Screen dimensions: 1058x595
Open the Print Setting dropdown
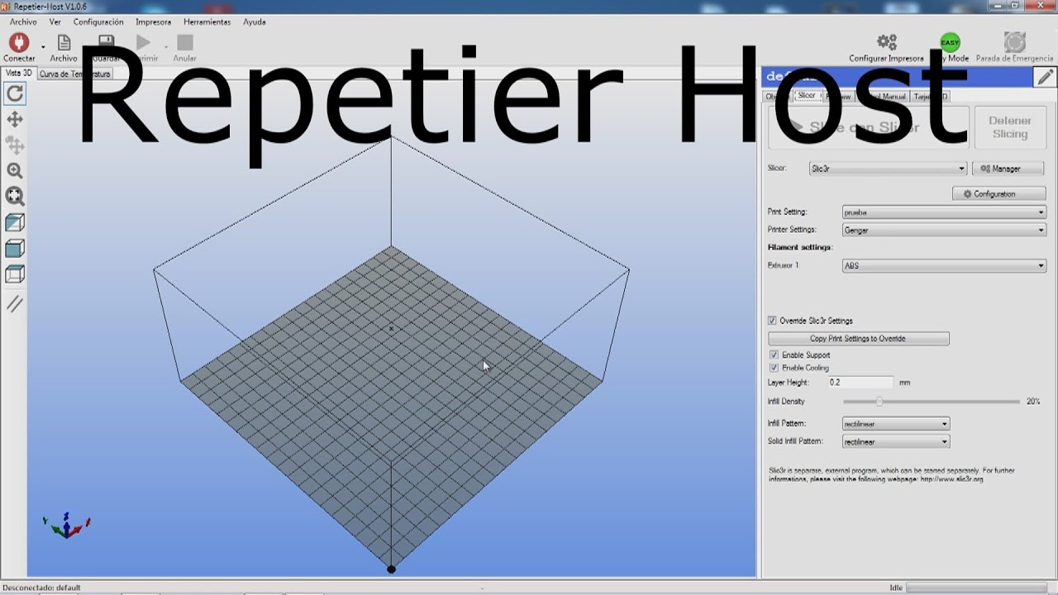click(x=944, y=212)
